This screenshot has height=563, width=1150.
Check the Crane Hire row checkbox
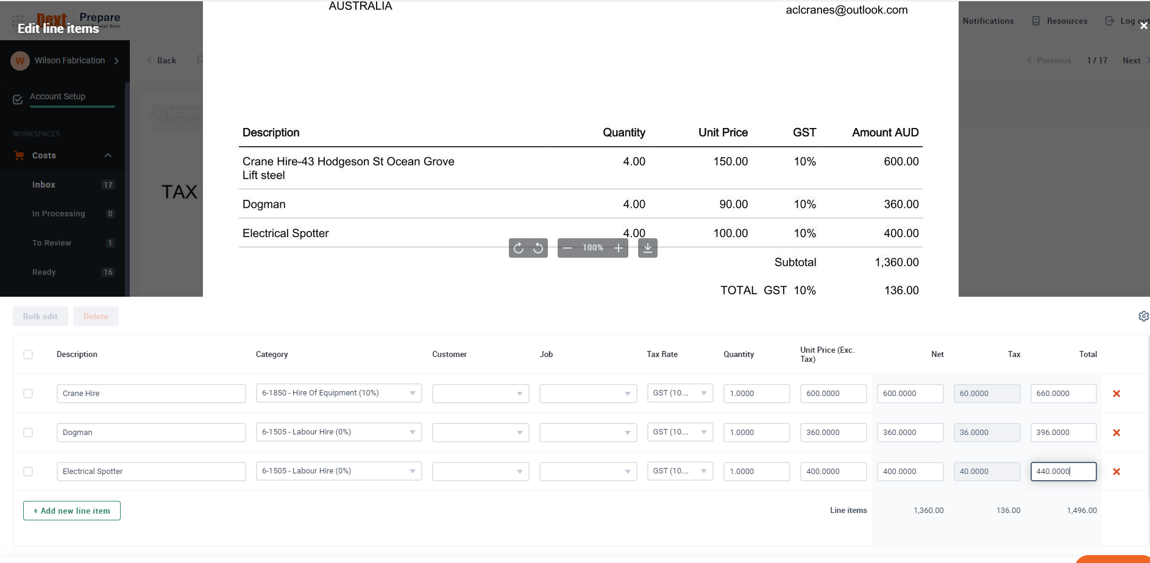tap(28, 393)
